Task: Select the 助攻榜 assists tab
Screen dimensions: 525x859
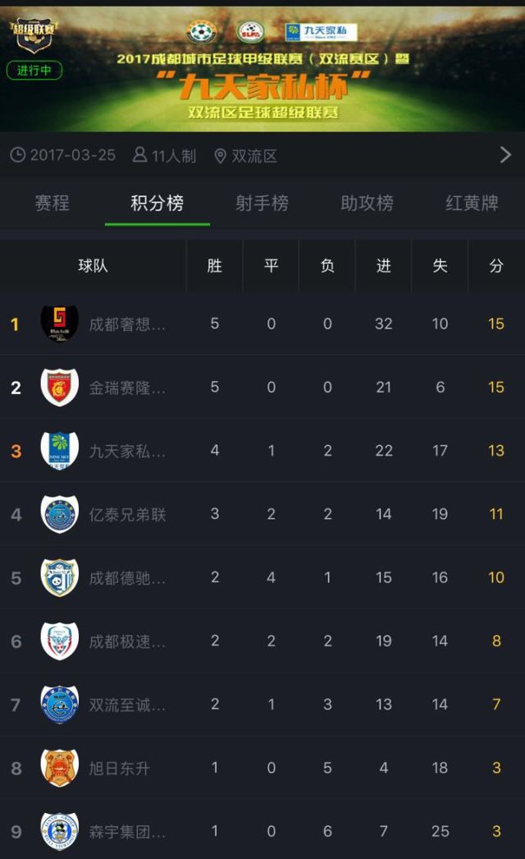Action: [x=367, y=203]
